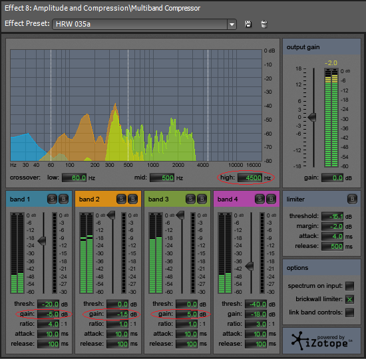
Task: Delete the HRW 035a preset
Action: point(264,24)
